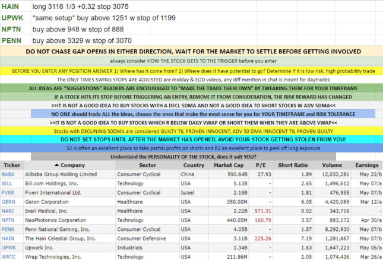Open the PENN ticker link in table
Image resolution: width=383 pixels, height=260 pixels.
[x=8, y=230]
